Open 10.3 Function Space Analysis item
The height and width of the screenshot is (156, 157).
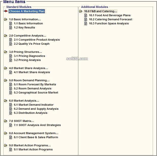tap(109, 23)
